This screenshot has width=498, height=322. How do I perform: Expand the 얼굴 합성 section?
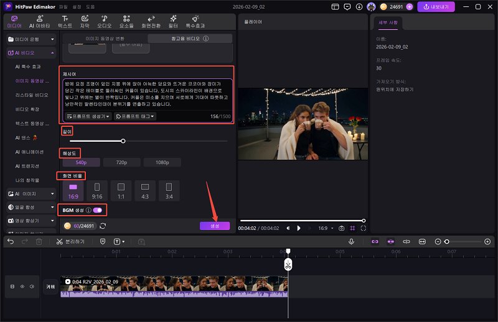tap(31, 207)
